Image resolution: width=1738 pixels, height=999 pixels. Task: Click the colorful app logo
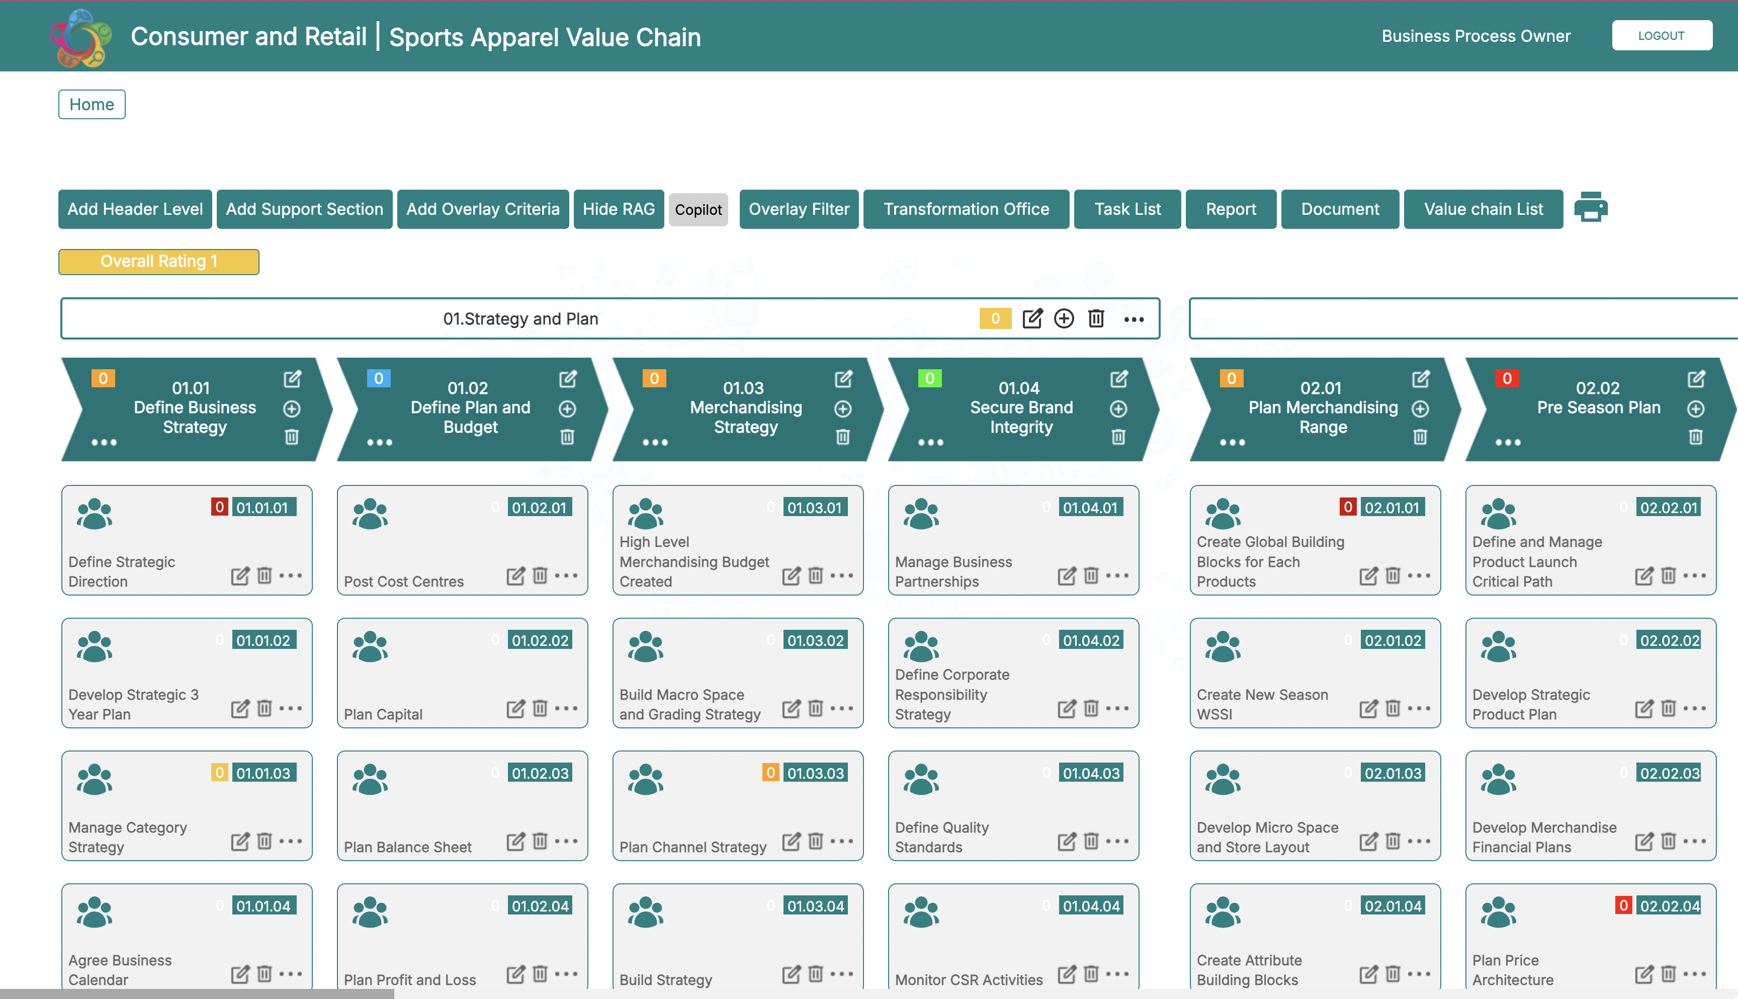[x=81, y=37]
